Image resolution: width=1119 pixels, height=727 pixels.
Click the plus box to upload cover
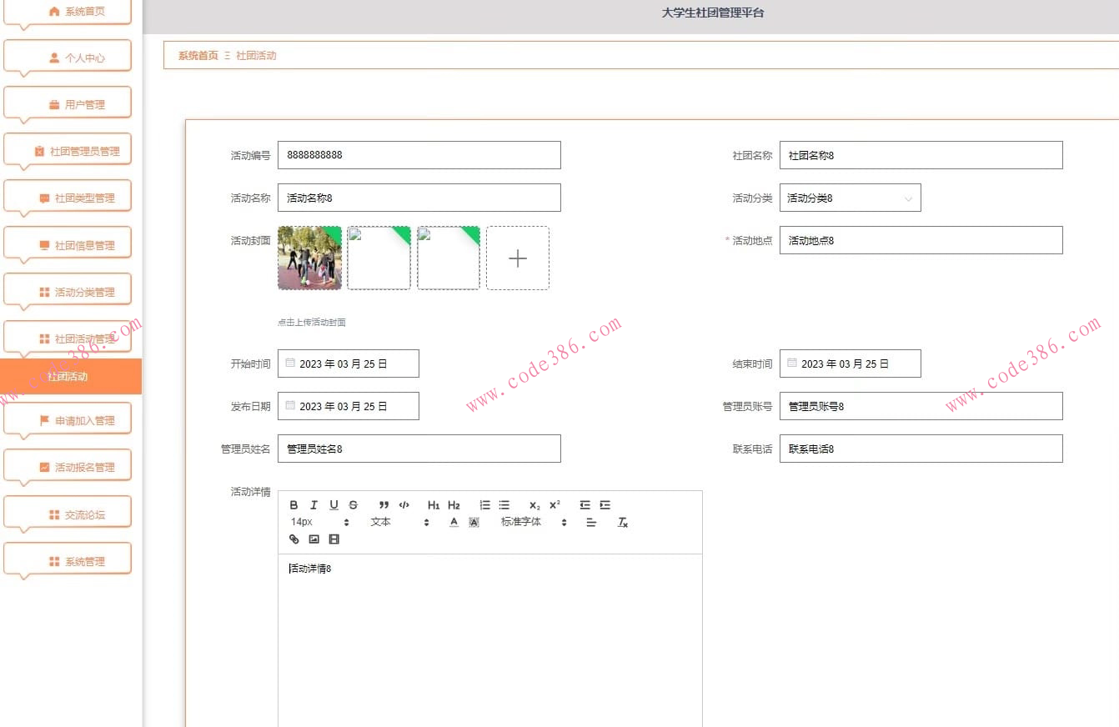pyautogui.click(x=517, y=258)
